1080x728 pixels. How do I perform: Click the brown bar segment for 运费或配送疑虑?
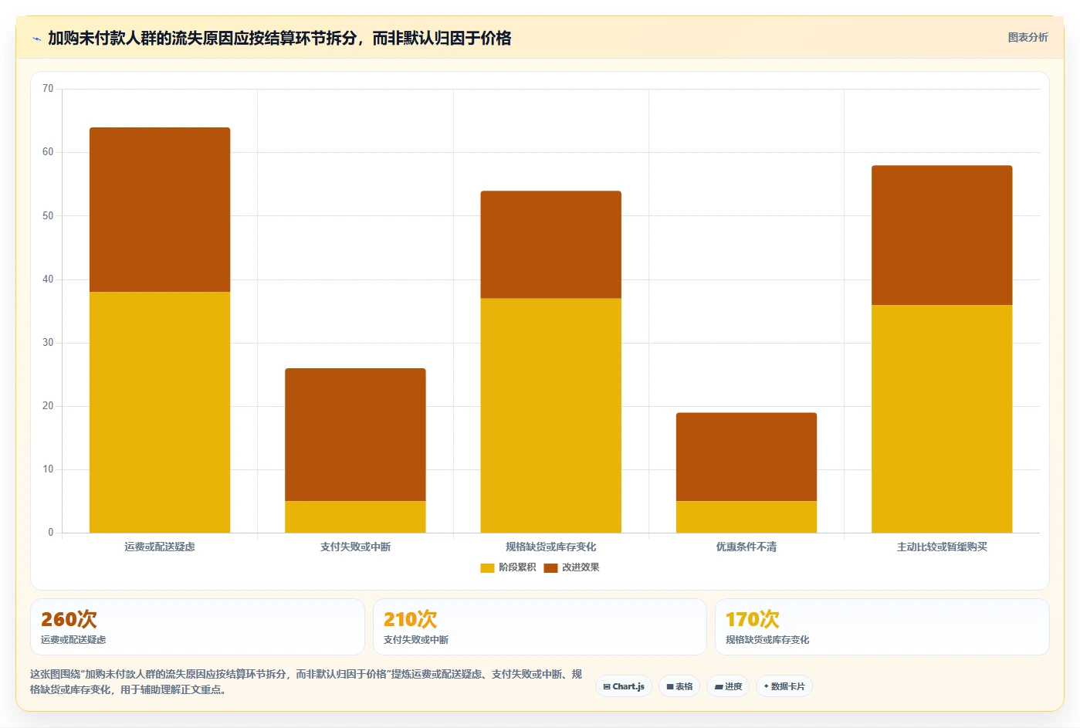tap(160, 209)
